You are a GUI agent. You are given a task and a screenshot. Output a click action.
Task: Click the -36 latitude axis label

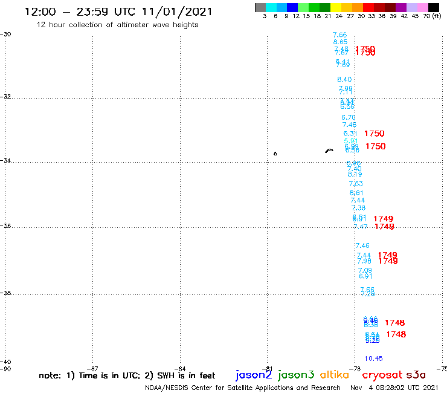(x=5, y=226)
